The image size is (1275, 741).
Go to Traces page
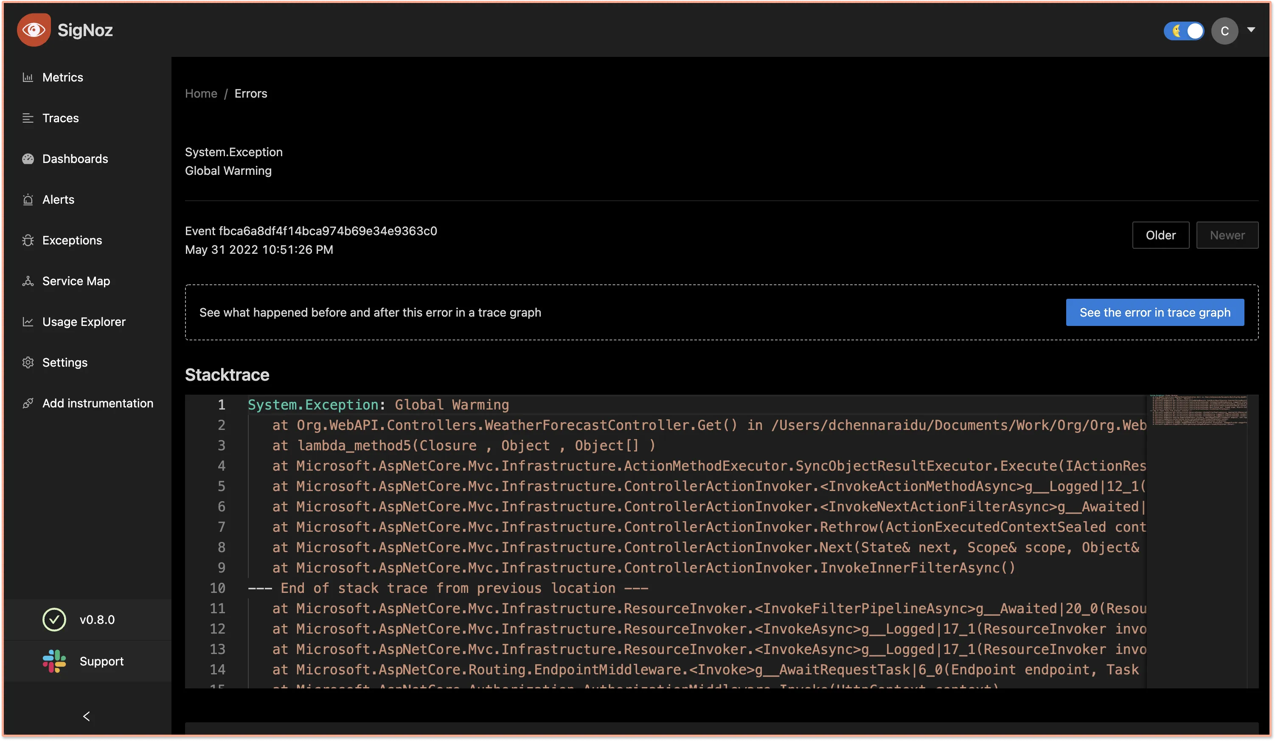tap(61, 118)
